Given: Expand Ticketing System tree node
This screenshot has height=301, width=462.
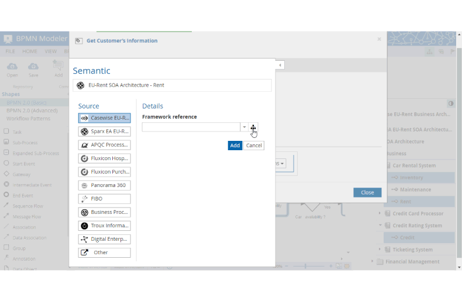Looking at the screenshot, I should 380,250.
